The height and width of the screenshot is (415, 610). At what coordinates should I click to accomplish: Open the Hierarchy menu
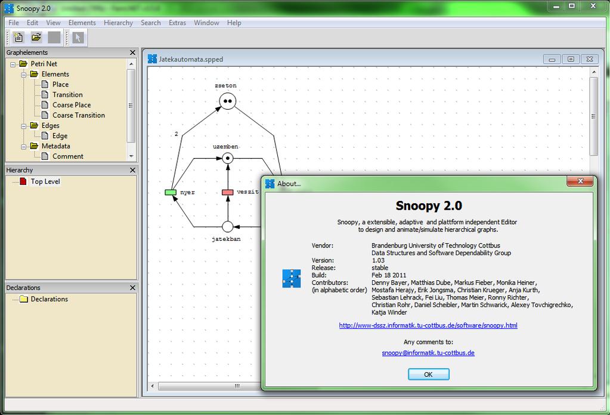tap(118, 23)
